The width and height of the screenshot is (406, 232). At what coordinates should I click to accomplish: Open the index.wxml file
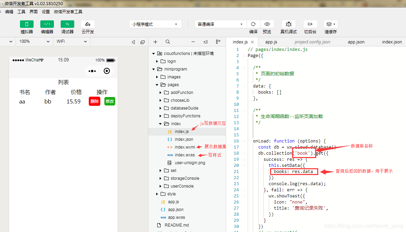tap(187, 147)
